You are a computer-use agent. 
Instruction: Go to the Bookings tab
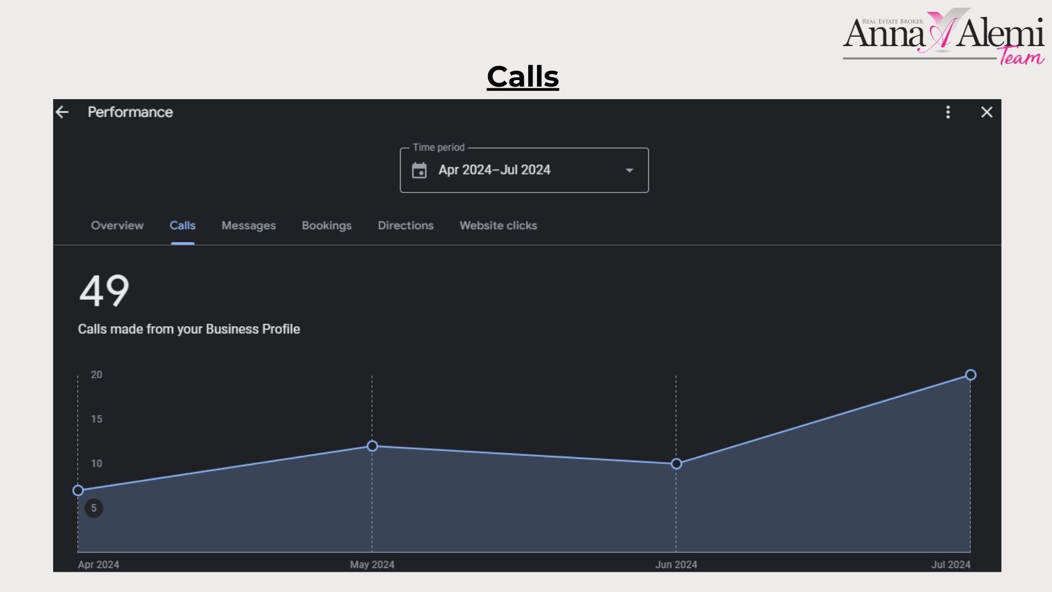[327, 226]
